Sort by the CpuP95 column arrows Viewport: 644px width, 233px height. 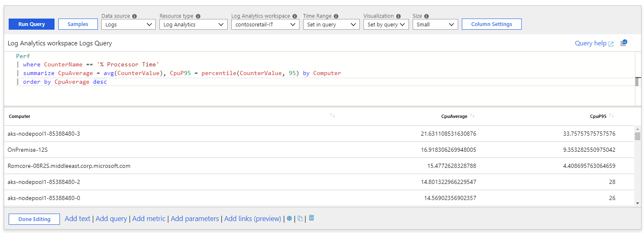pos(611,116)
